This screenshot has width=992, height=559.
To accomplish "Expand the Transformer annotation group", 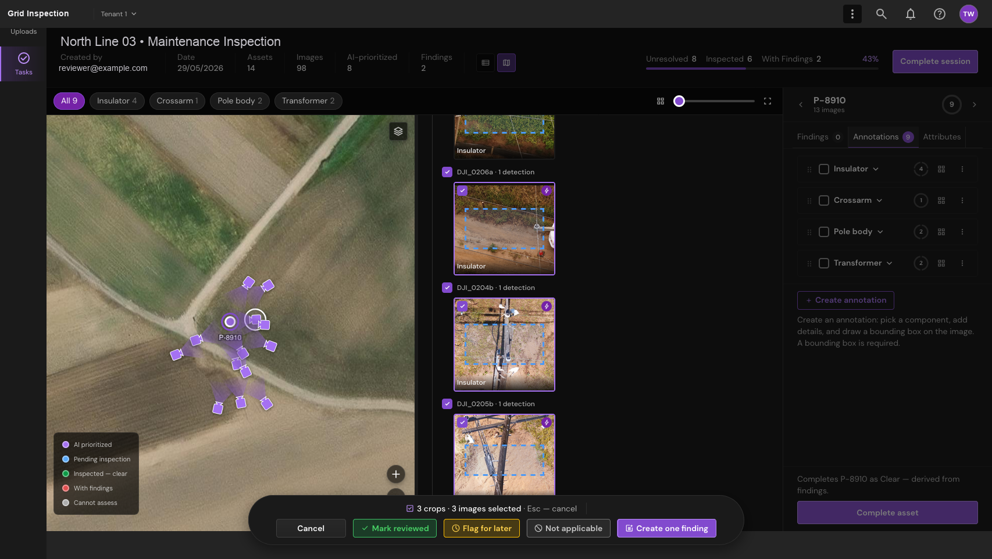I will 889,263.
